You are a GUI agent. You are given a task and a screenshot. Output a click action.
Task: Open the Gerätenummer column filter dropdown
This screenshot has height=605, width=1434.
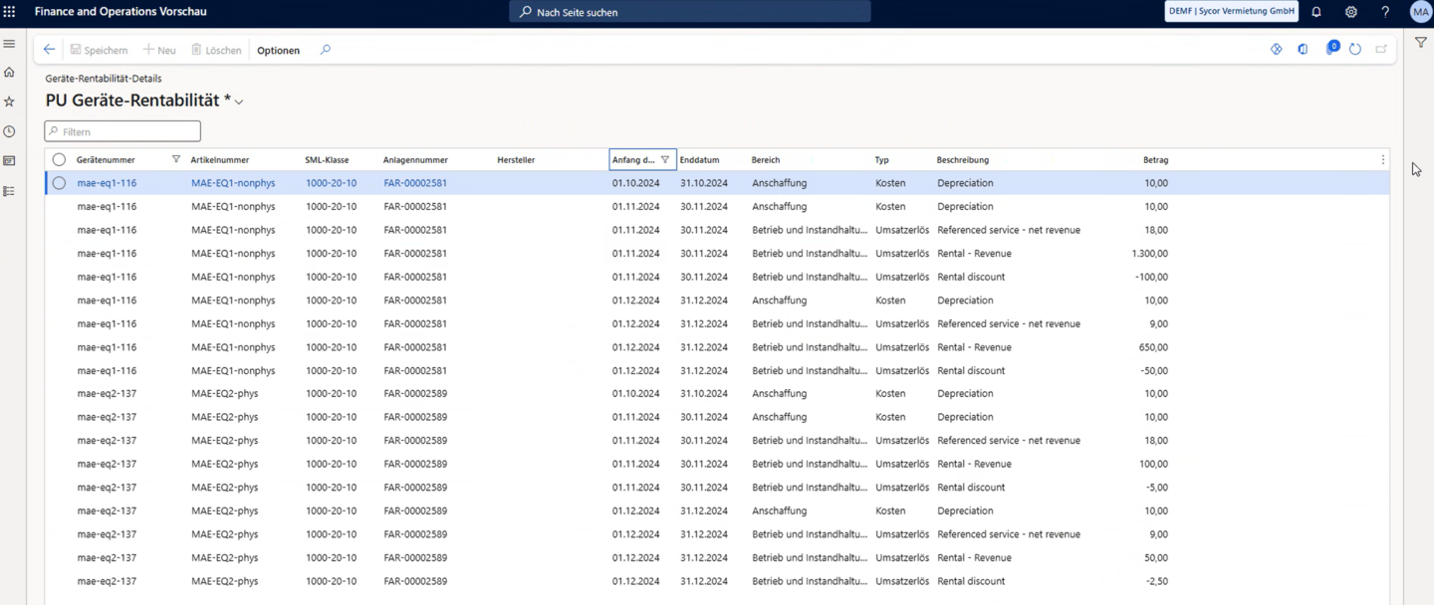coord(176,159)
